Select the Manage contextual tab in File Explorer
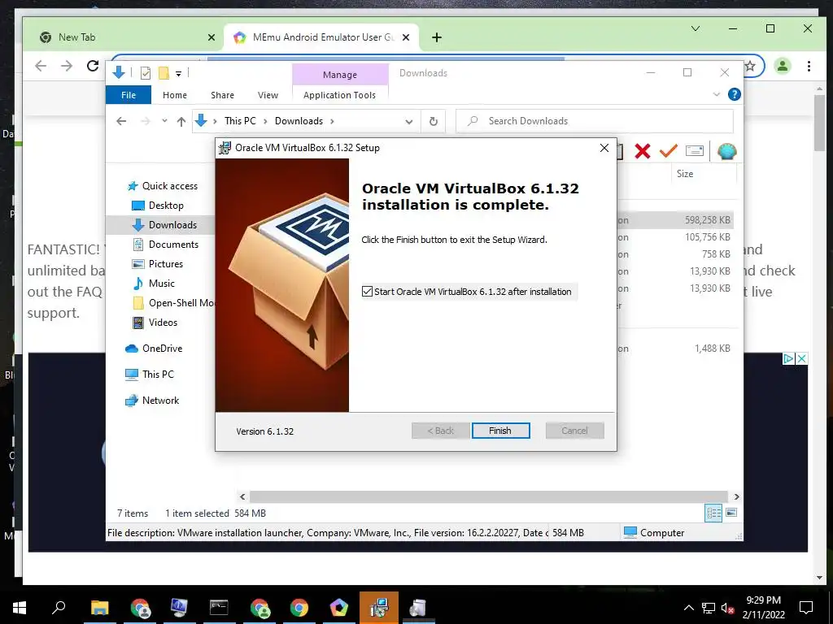 coord(340,75)
